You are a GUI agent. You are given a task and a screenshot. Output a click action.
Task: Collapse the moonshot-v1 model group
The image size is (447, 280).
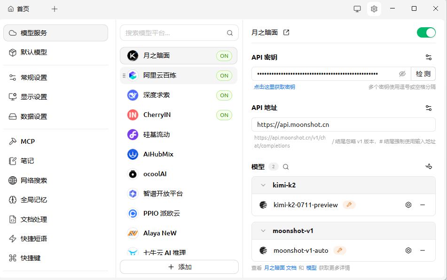tap(263, 231)
